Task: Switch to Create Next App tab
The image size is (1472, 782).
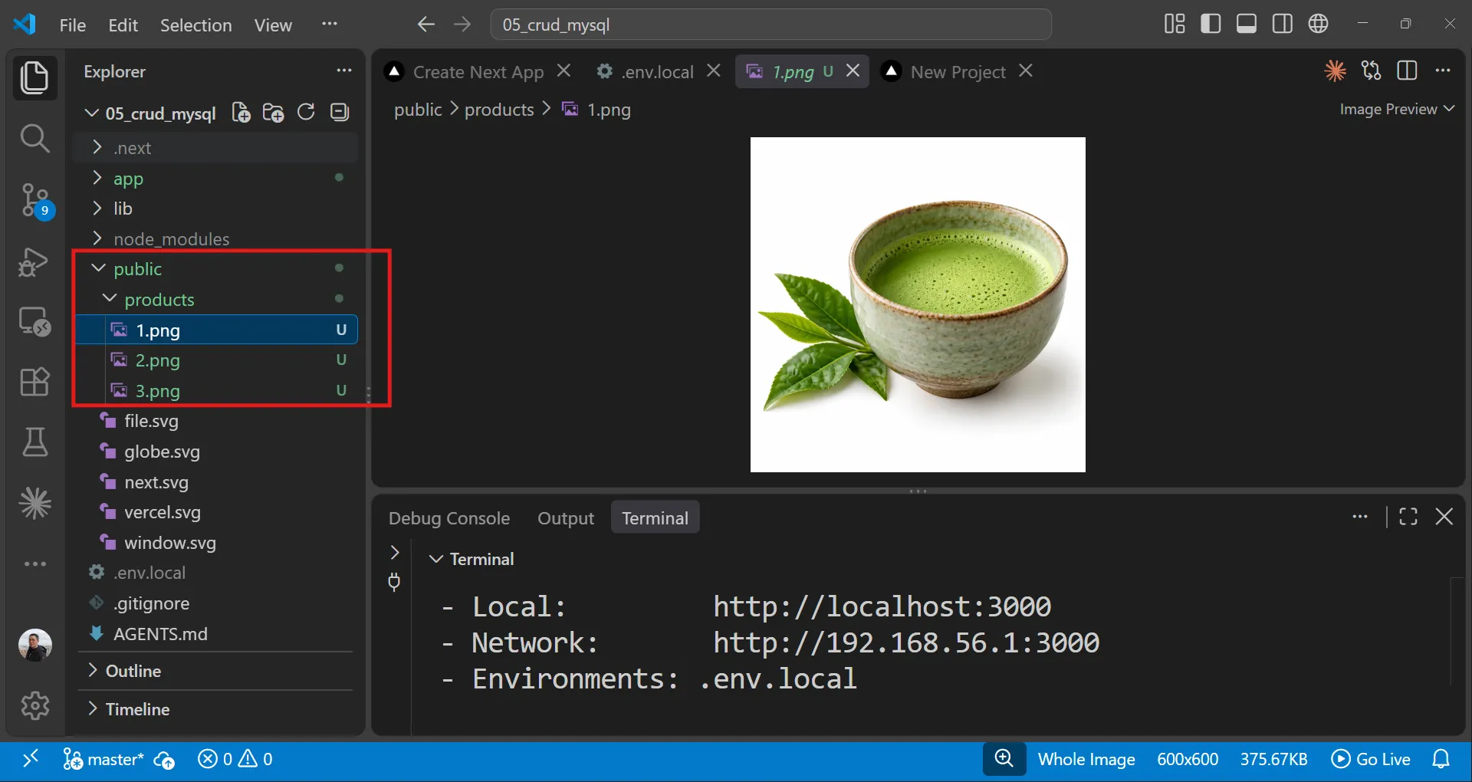Action: [x=478, y=72]
